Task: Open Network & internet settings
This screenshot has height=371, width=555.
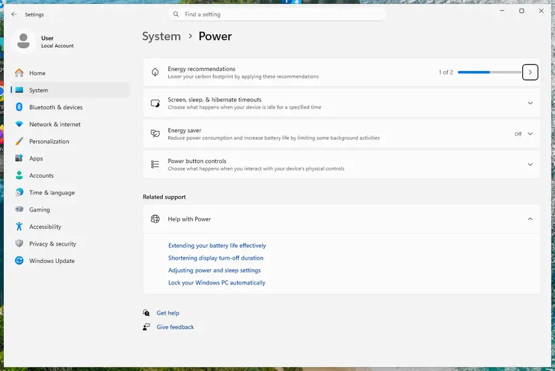Action: (x=70, y=124)
